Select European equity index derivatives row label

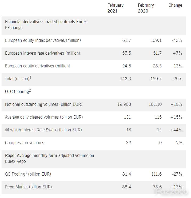(43, 41)
